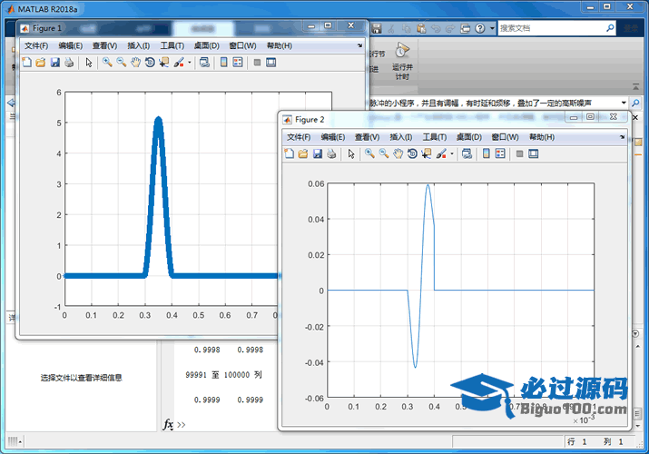Image resolution: width=649 pixels, height=454 pixels.
Task: Choose Pan hand tool in Figure 2
Action: 398,154
